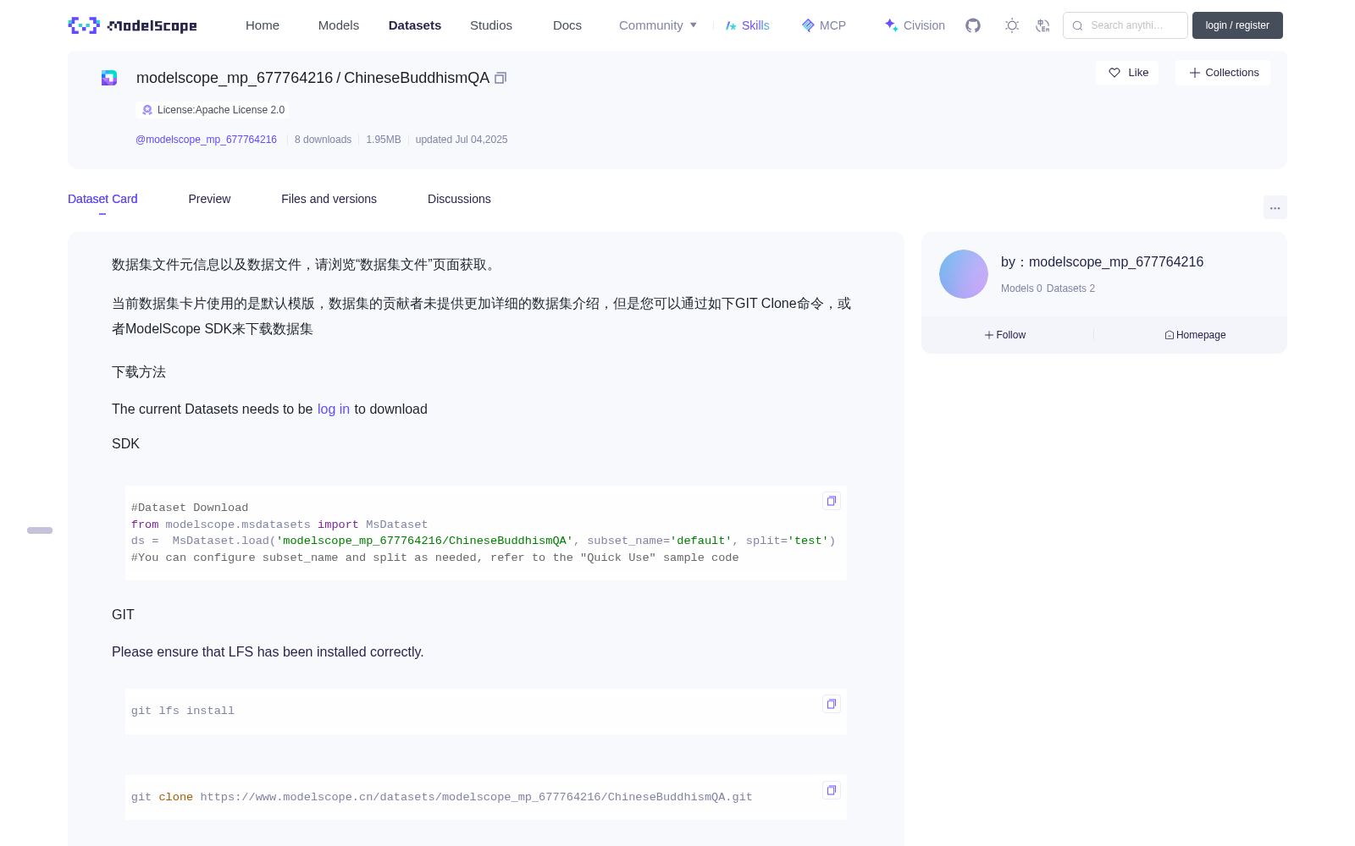Switch to the Discussions tab
This screenshot has height=846, width=1355.
[x=459, y=199]
